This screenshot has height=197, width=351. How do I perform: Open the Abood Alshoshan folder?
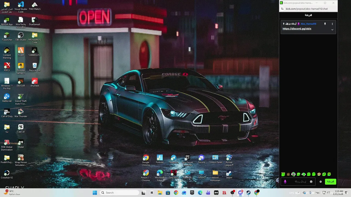click(215, 176)
